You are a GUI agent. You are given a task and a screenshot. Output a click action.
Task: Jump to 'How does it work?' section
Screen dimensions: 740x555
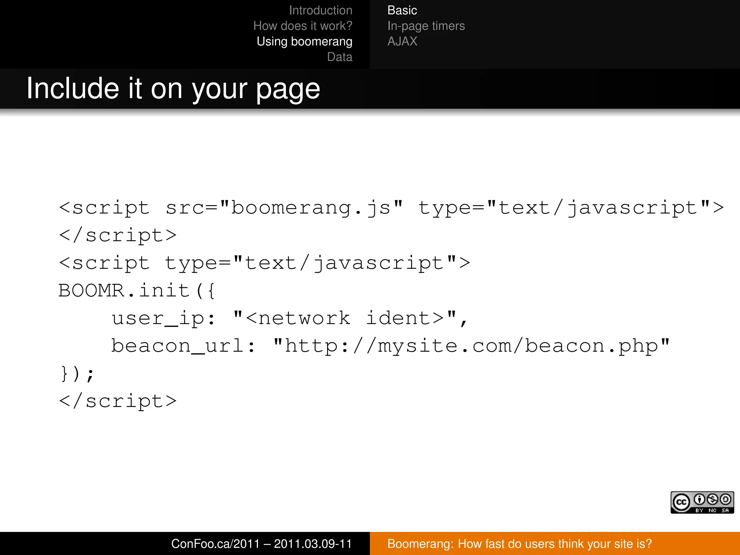pyautogui.click(x=303, y=26)
